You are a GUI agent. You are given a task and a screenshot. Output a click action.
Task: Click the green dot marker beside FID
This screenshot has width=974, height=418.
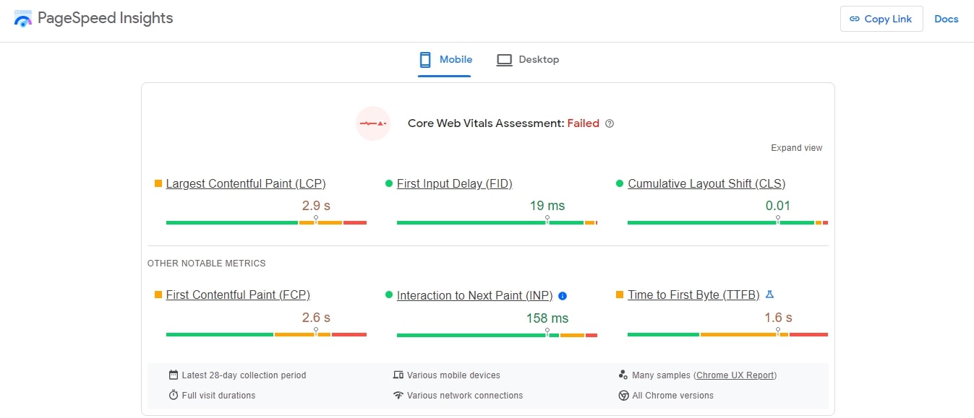389,183
